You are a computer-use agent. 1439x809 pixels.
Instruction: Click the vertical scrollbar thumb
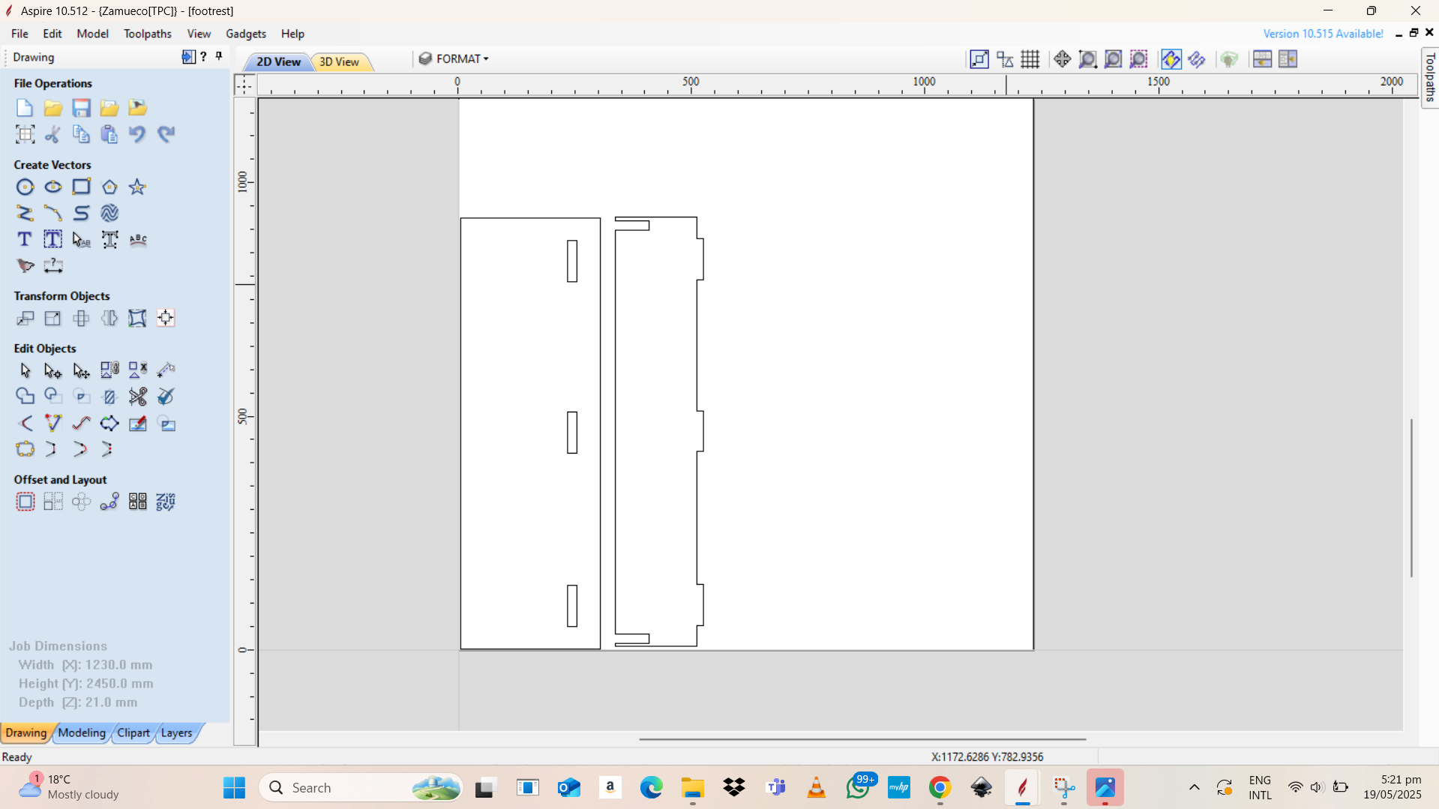coord(1411,498)
